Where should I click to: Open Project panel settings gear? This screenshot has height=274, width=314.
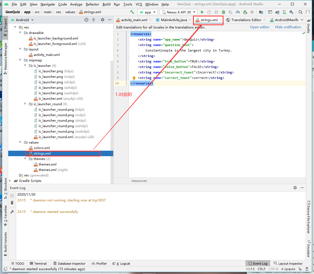click(x=103, y=20)
